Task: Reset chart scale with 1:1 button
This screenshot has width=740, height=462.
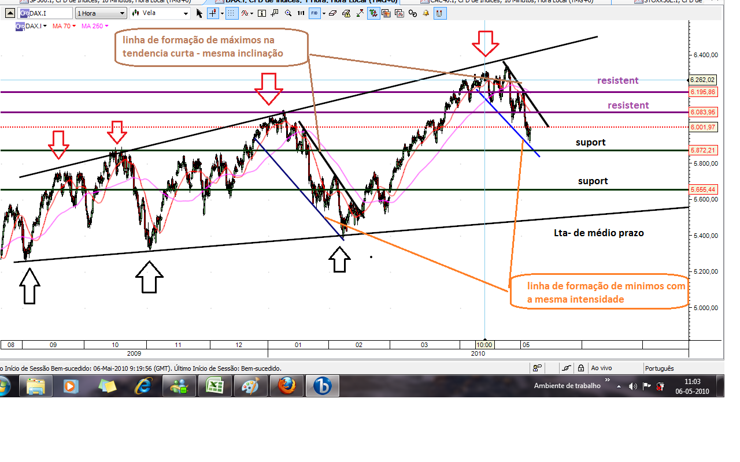Action: pos(301,13)
